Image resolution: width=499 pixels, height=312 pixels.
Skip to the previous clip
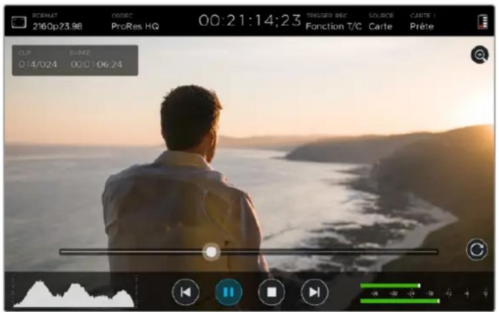click(x=185, y=292)
